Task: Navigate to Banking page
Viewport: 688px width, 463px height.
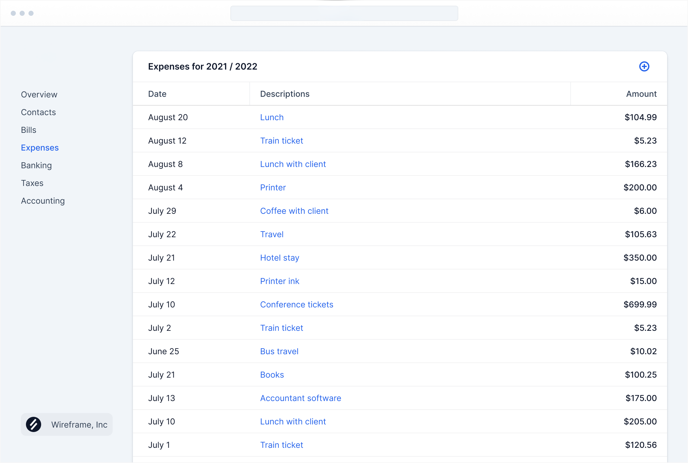Action: [x=36, y=165]
